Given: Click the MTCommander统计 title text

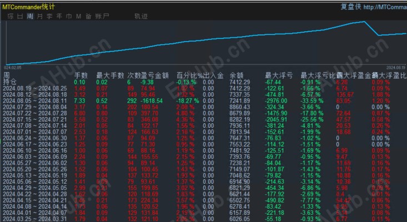Looking at the screenshot, I should point(28,7).
